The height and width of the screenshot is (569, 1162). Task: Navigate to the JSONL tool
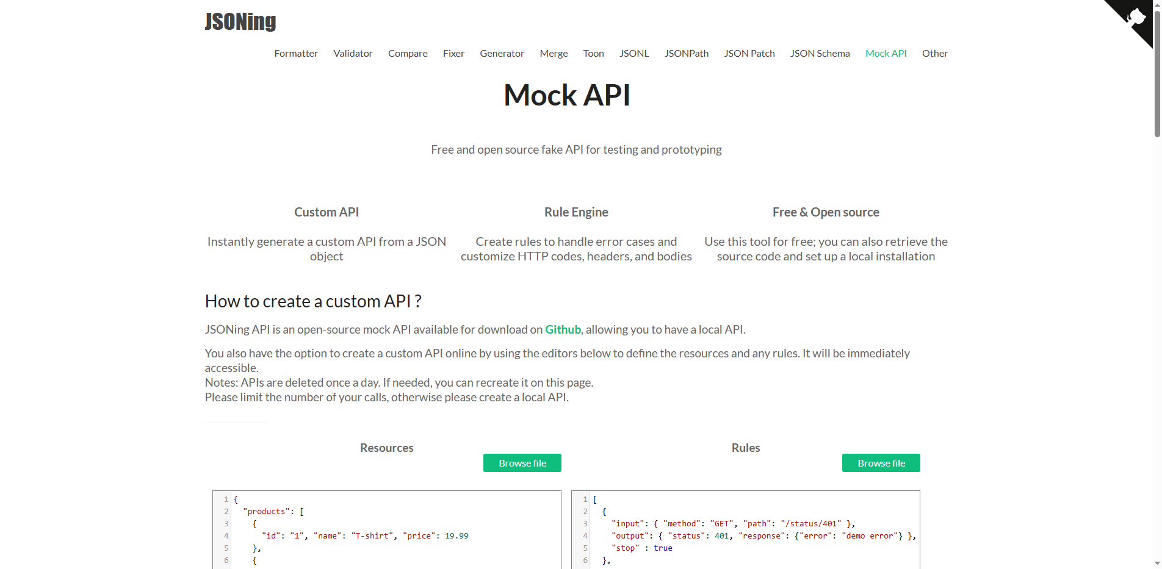[x=633, y=54]
